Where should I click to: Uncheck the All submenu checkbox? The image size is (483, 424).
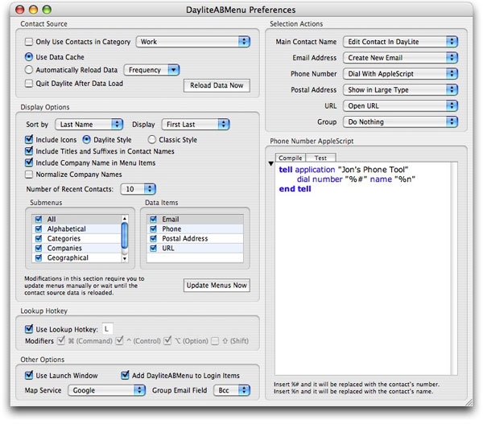39,219
